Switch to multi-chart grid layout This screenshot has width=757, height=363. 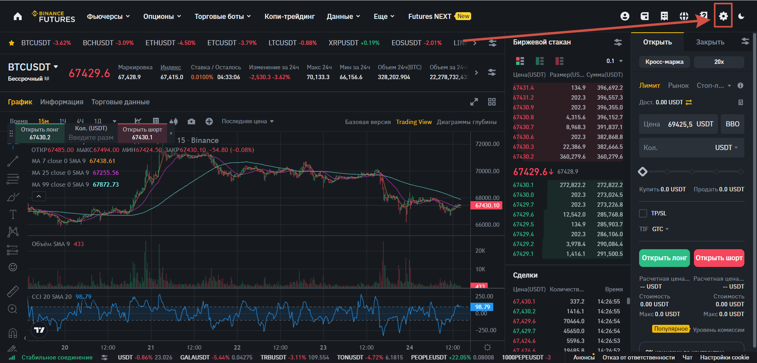[x=492, y=102]
